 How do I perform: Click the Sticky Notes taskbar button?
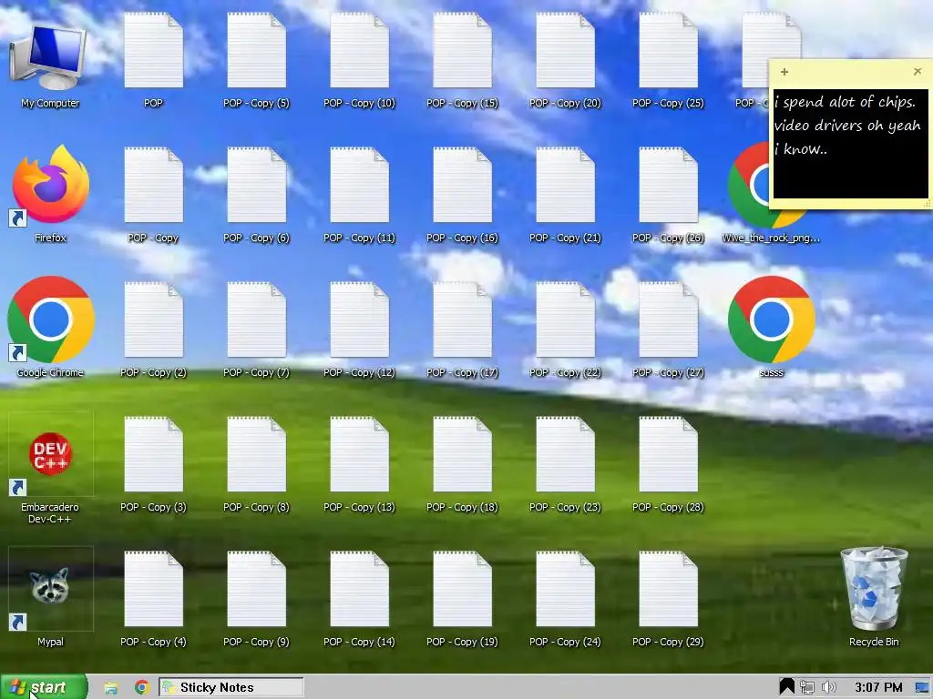tap(231, 688)
